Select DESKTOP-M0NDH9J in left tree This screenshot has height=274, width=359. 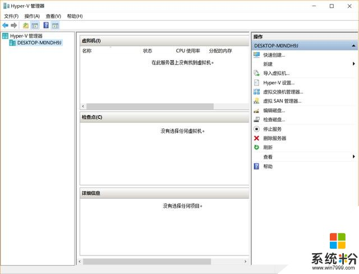(39, 43)
